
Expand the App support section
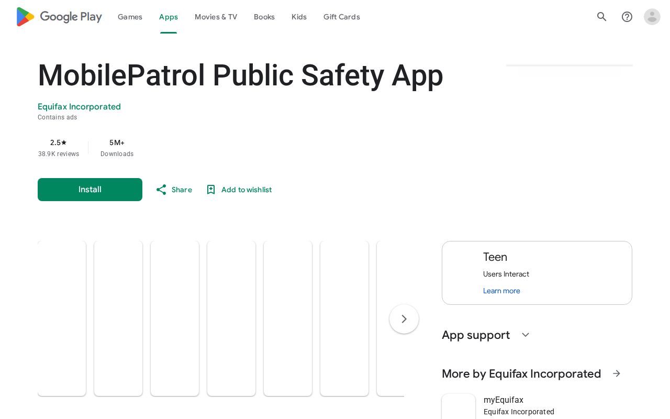click(x=526, y=335)
